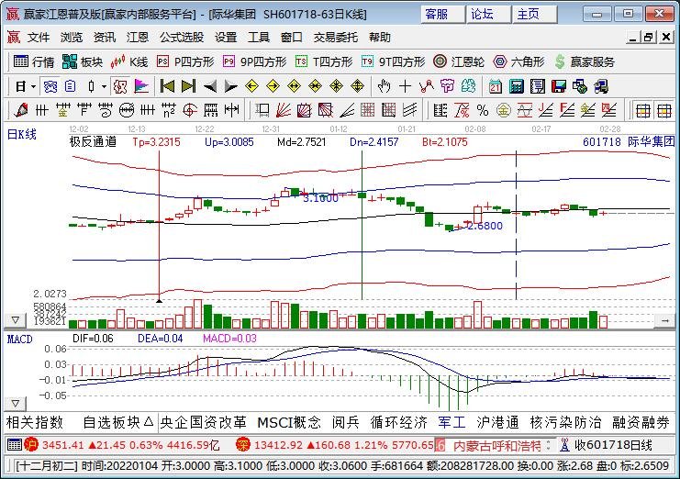Collapse the volume panel triangle button
The width and height of the screenshot is (680, 479).
point(16,320)
